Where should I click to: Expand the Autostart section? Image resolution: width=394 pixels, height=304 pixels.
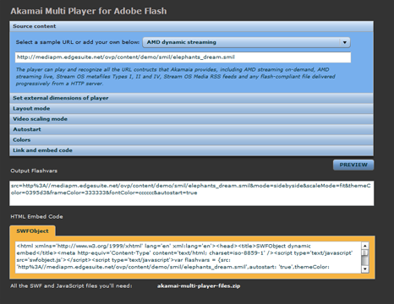click(191, 129)
